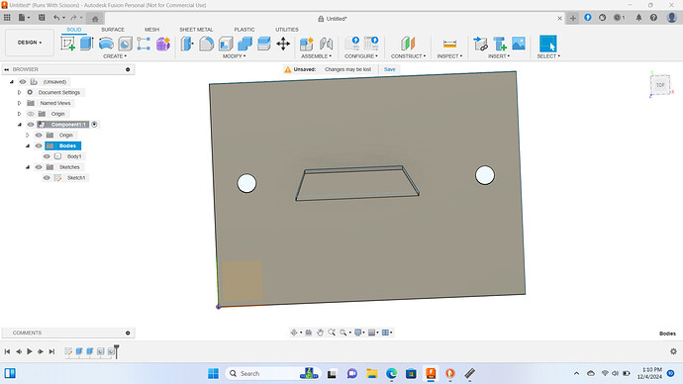683x384 pixels.
Task: Expand the Named Views folder
Action: click(x=19, y=103)
